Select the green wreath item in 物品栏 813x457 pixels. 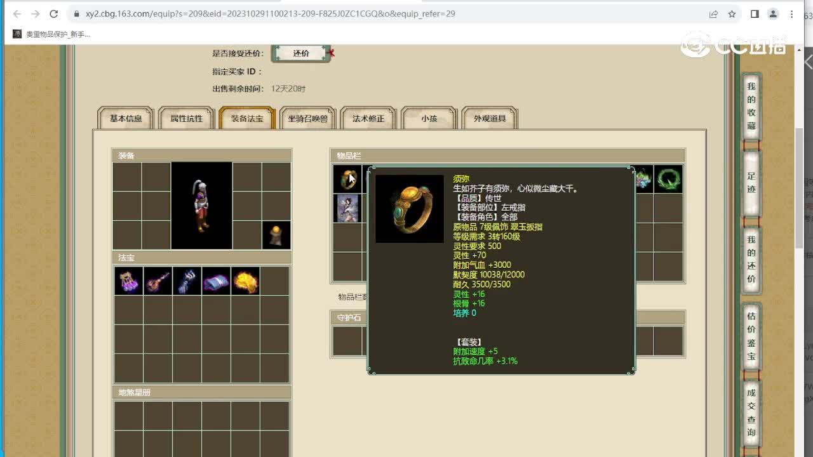point(668,179)
